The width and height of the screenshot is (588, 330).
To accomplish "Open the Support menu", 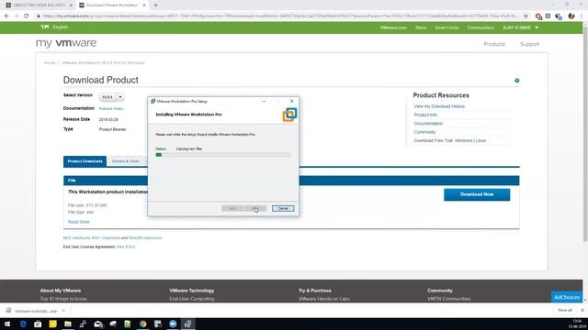I will coord(529,44).
